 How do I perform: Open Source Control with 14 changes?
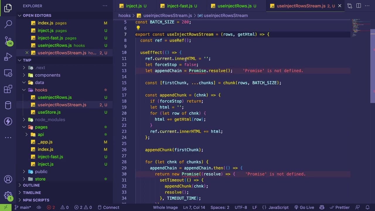pyautogui.click(x=8, y=40)
